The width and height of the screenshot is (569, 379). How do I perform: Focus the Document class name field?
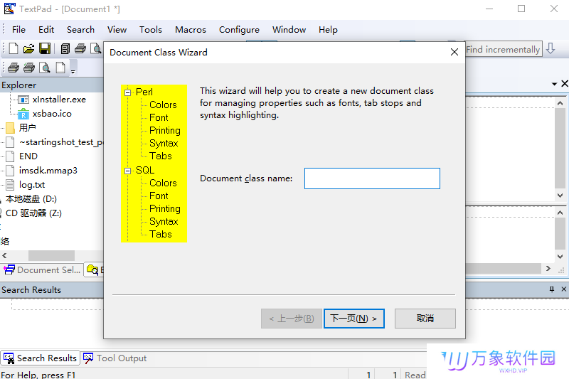tap(372, 178)
